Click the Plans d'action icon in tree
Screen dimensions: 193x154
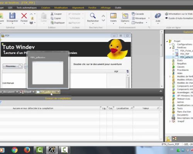point(174,112)
